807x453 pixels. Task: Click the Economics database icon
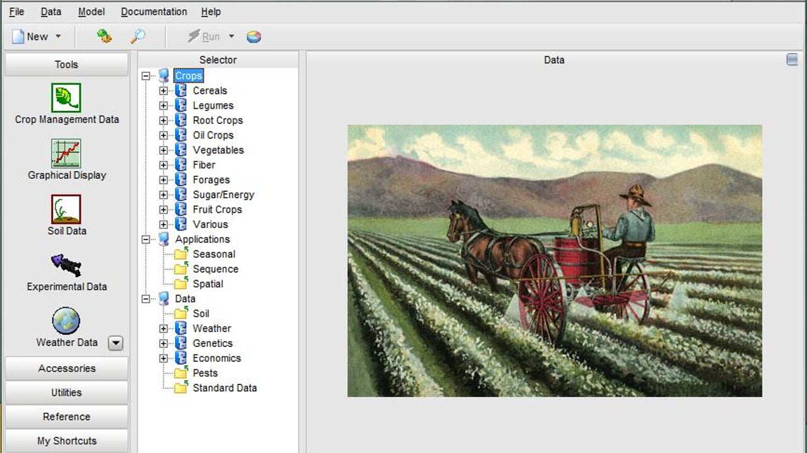click(181, 358)
